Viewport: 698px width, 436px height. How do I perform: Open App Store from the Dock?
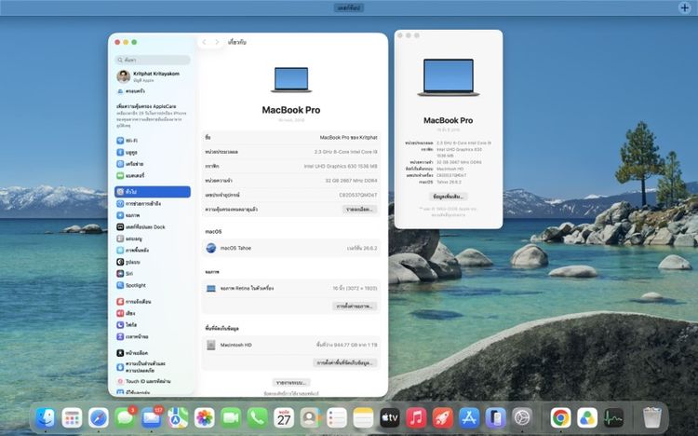[x=469, y=417]
